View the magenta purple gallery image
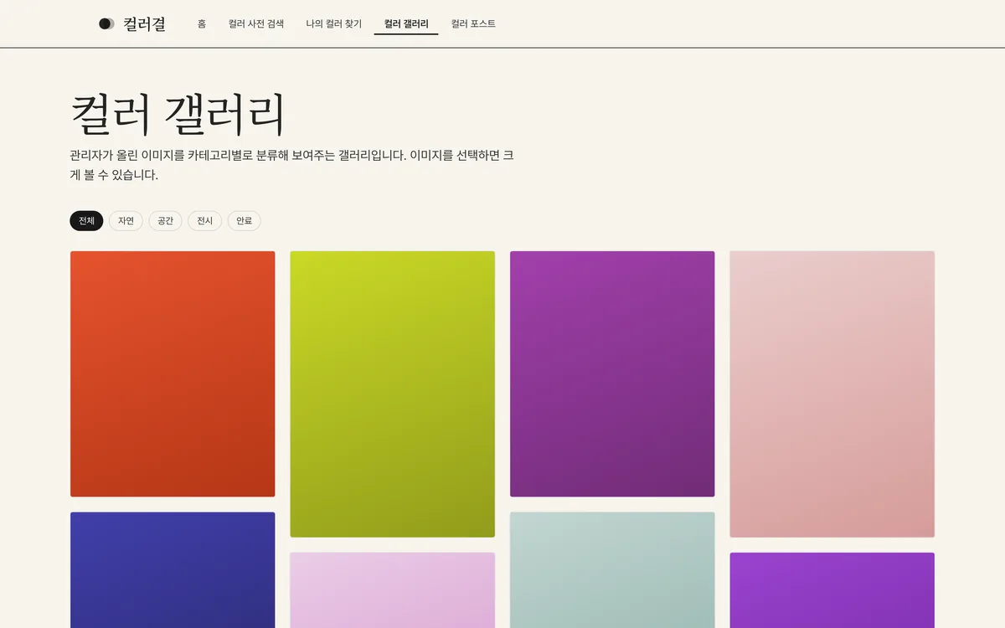The width and height of the screenshot is (1005, 628). pos(612,373)
